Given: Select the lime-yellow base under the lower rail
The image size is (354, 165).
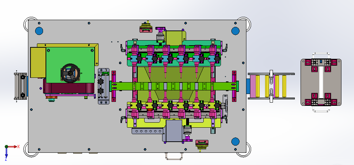Looking at the screenshot, I should click(x=174, y=123).
